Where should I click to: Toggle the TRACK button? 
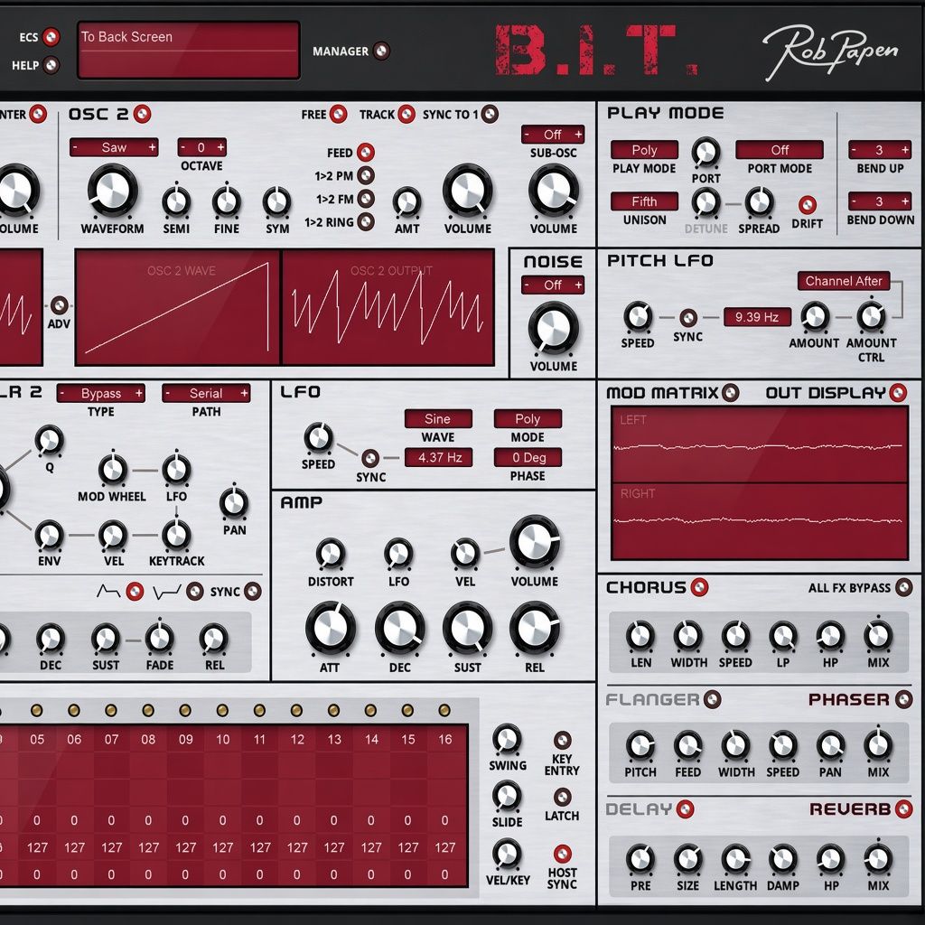[x=406, y=114]
